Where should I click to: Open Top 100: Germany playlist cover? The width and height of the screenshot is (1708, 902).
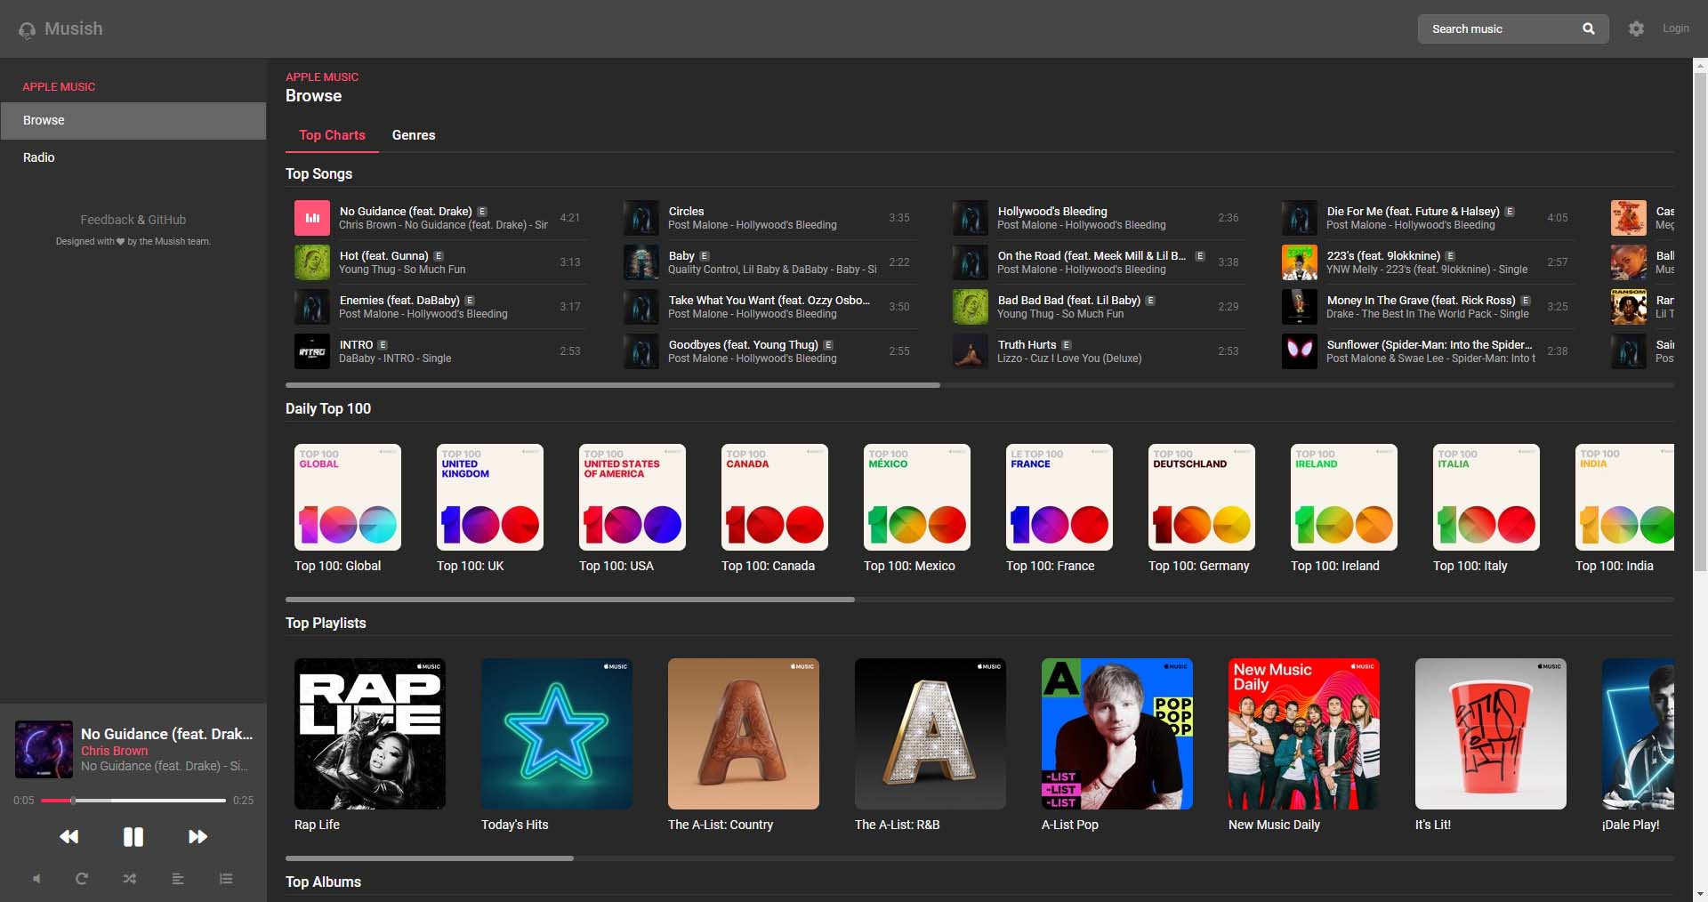coord(1202,497)
